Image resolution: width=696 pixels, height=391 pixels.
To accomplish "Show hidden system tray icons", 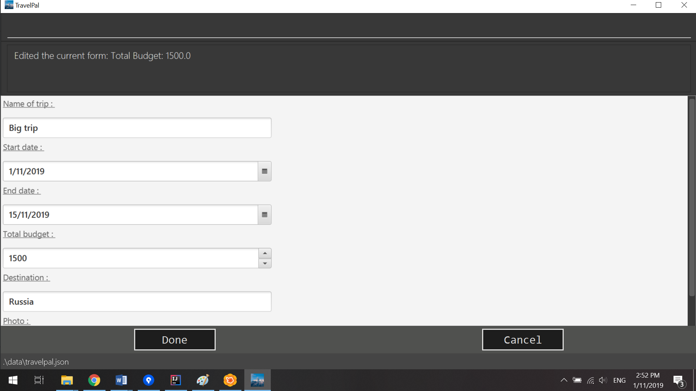I will [564, 380].
